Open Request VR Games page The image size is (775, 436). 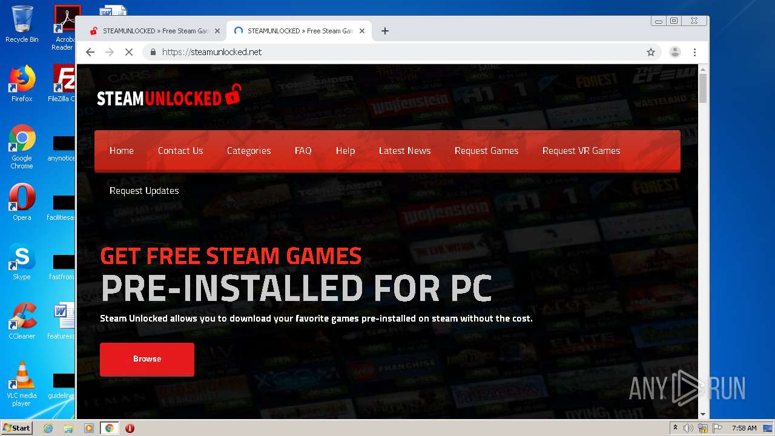coord(581,151)
